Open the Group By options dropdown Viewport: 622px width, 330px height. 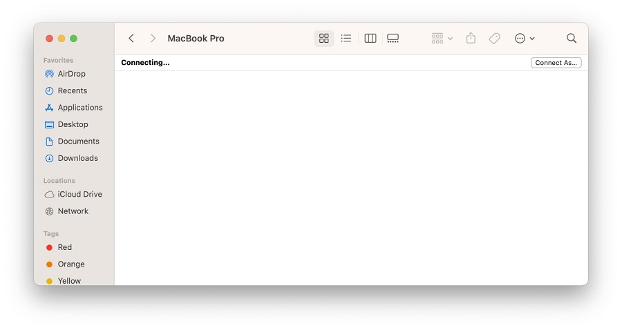[442, 39]
